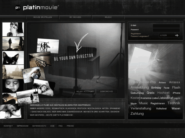Focus the Passwort input field
Viewport: 185px width, 138px height.
tap(166, 30)
